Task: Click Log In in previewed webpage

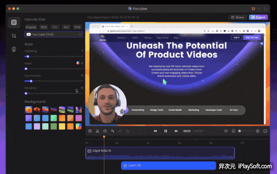Action: pos(236,38)
